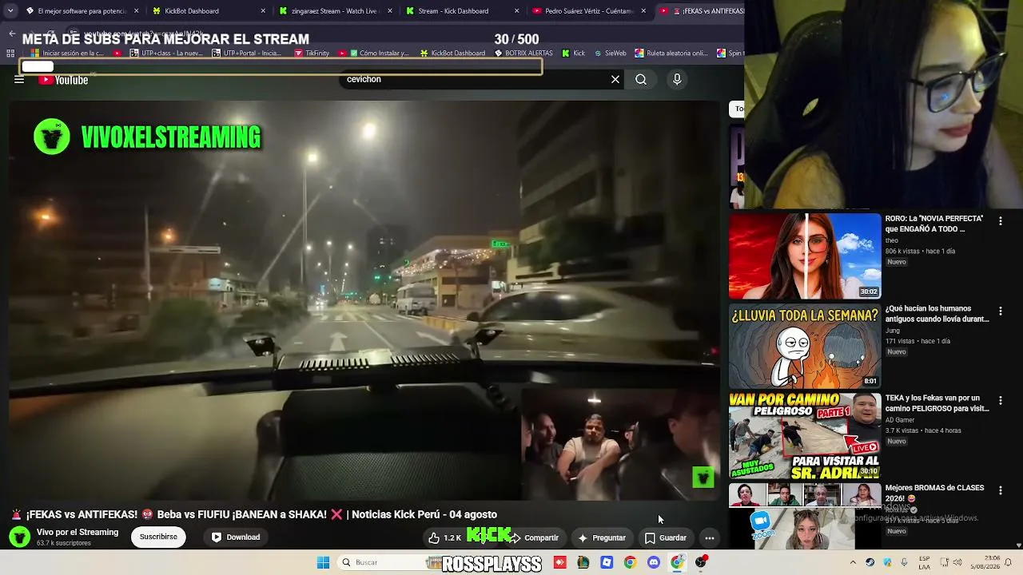Image resolution: width=1023 pixels, height=575 pixels.
Task: Open the OBS icon with red dot
Action: tap(701, 562)
